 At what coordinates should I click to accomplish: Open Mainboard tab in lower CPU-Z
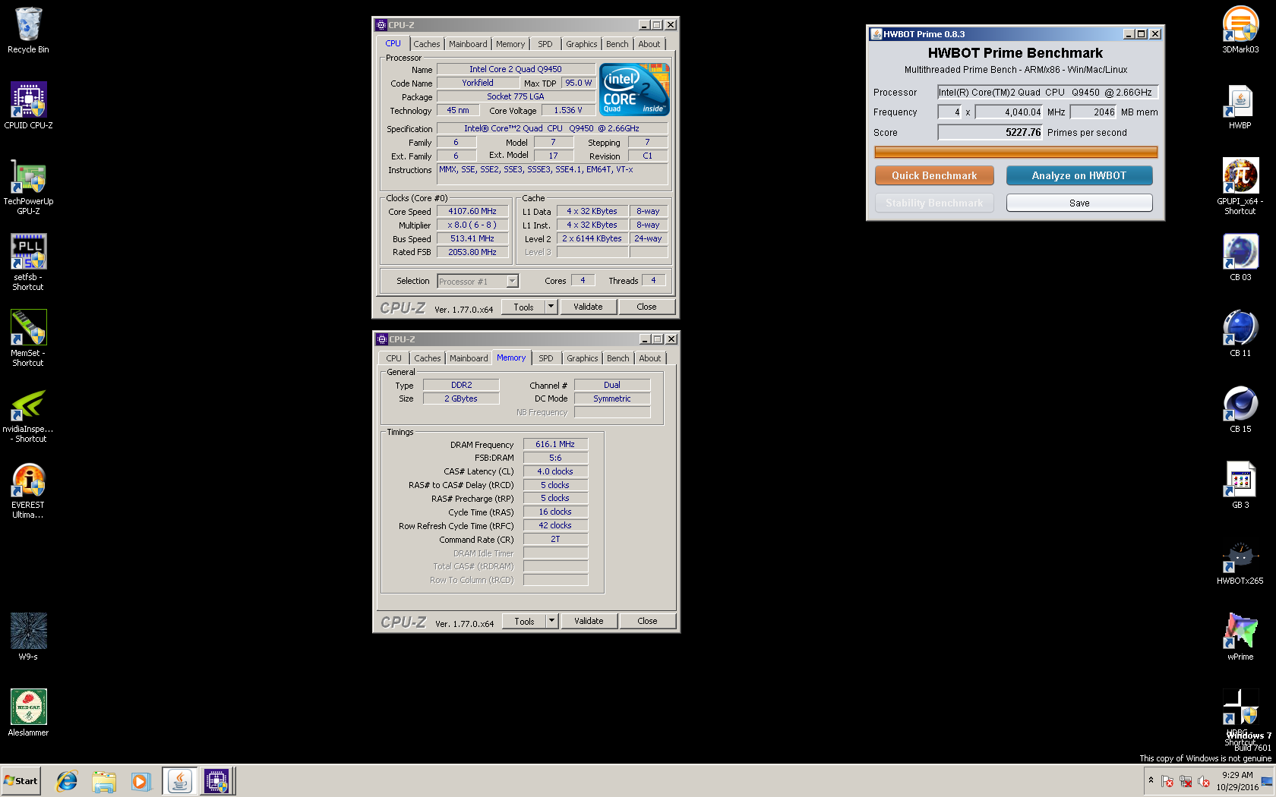click(x=469, y=358)
